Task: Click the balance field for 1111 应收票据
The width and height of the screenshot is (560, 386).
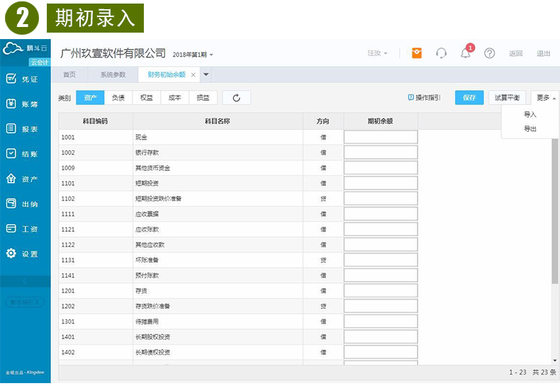Action: coord(381,214)
